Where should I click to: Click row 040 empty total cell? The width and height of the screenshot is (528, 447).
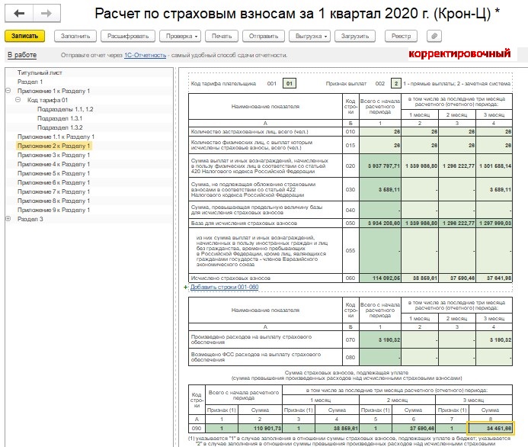[x=380, y=210]
